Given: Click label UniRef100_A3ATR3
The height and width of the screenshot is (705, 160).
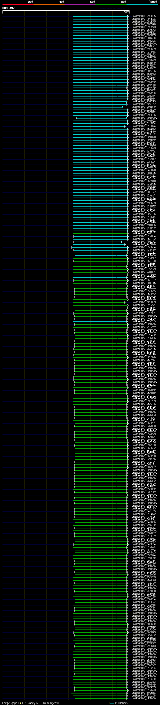Looking at the screenshot, I should 143,102.
